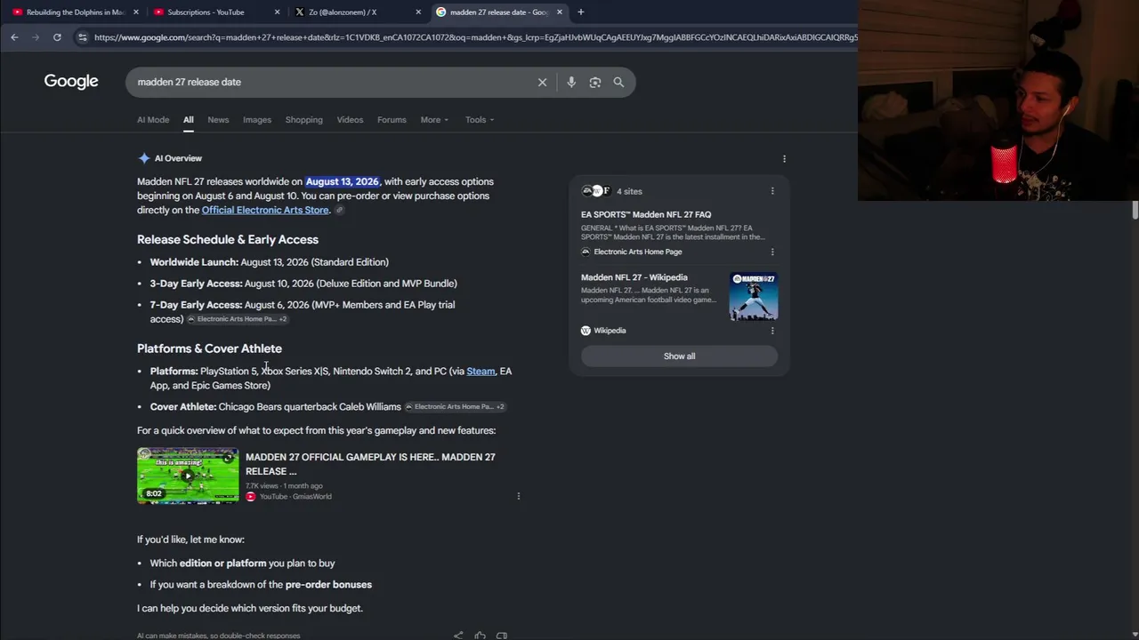Click the browser forward arrow
Viewport: 1139px width, 640px height.
point(36,37)
